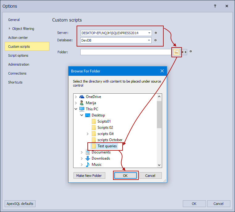Click the Make New Folder button
Image resolution: width=235 pixels, height=212 pixels.
tap(89, 176)
